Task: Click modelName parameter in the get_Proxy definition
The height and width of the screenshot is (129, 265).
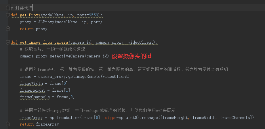Action: (53, 15)
